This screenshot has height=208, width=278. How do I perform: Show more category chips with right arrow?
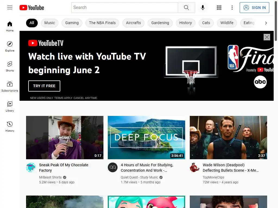(266, 23)
